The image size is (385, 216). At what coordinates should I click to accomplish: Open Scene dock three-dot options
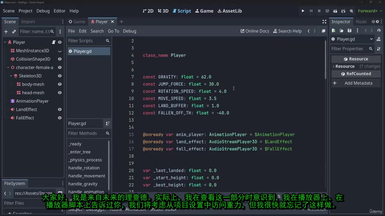coord(63,22)
